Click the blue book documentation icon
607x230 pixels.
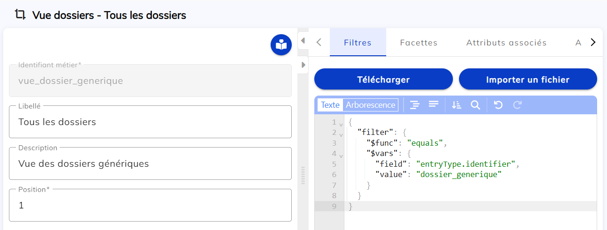point(281,45)
